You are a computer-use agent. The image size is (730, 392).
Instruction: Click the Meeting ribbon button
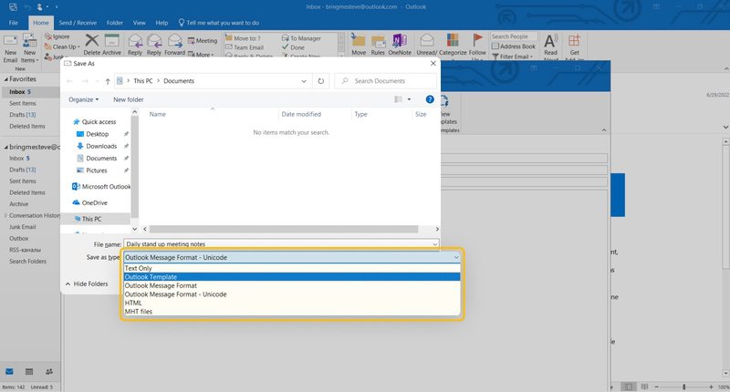[203, 41]
